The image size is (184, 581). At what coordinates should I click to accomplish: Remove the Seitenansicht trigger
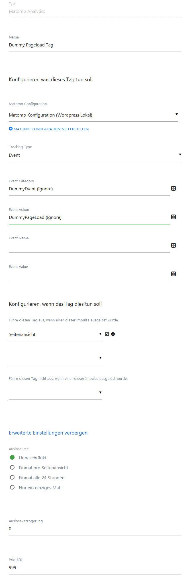[113, 334]
